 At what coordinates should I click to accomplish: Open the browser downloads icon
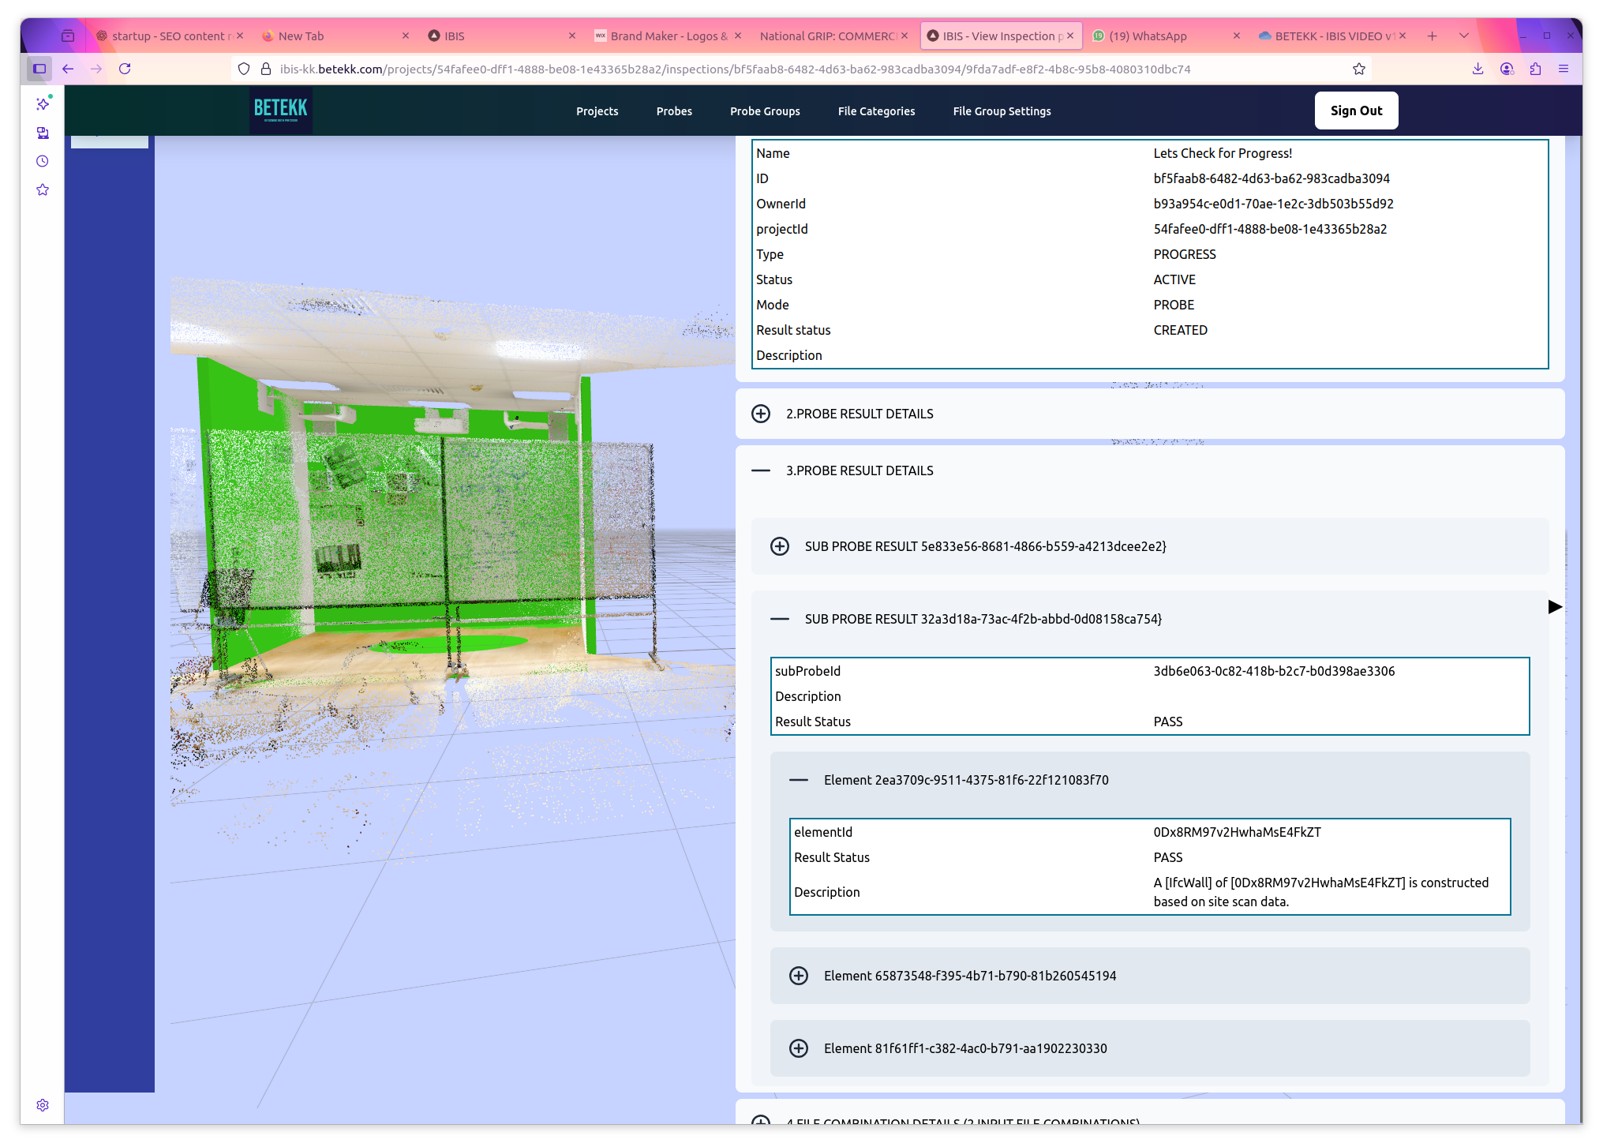[1478, 69]
